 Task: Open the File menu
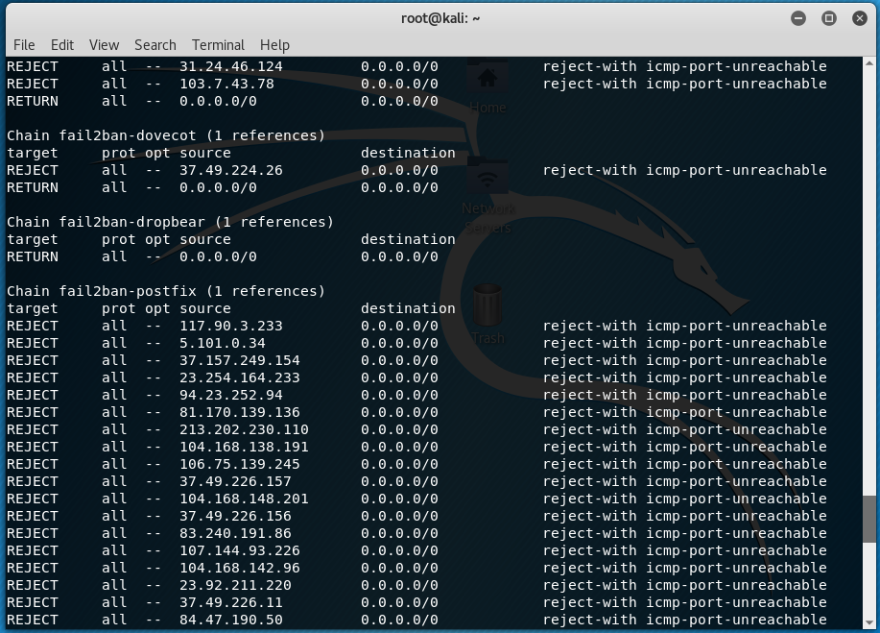[24, 45]
